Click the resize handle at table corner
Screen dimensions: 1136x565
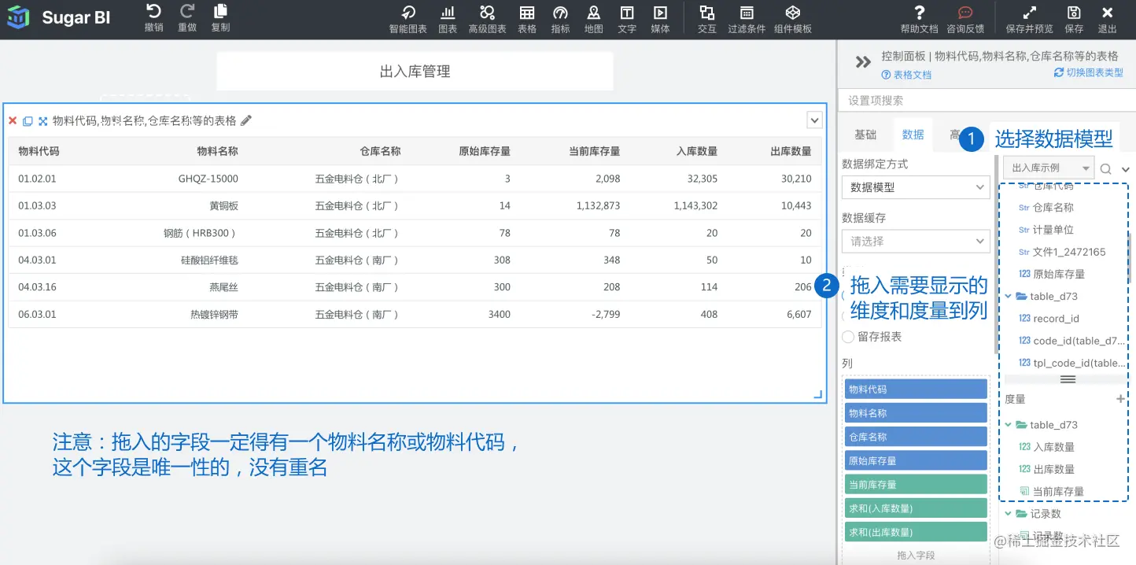(818, 395)
